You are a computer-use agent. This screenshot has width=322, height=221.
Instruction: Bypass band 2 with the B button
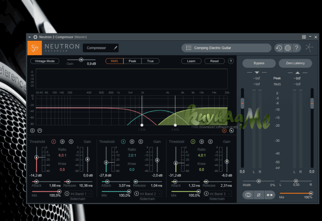pyautogui.click(x=132, y=141)
